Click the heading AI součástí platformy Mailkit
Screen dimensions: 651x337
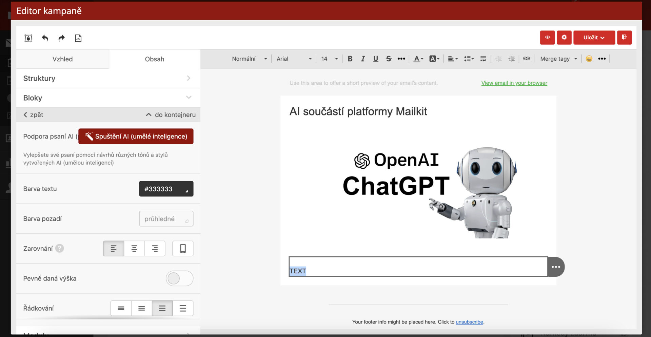[x=358, y=111]
